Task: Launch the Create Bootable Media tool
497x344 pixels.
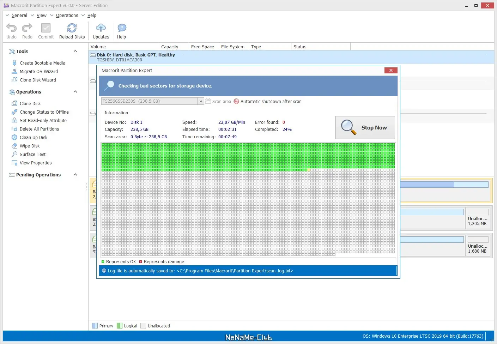Action: (42, 63)
